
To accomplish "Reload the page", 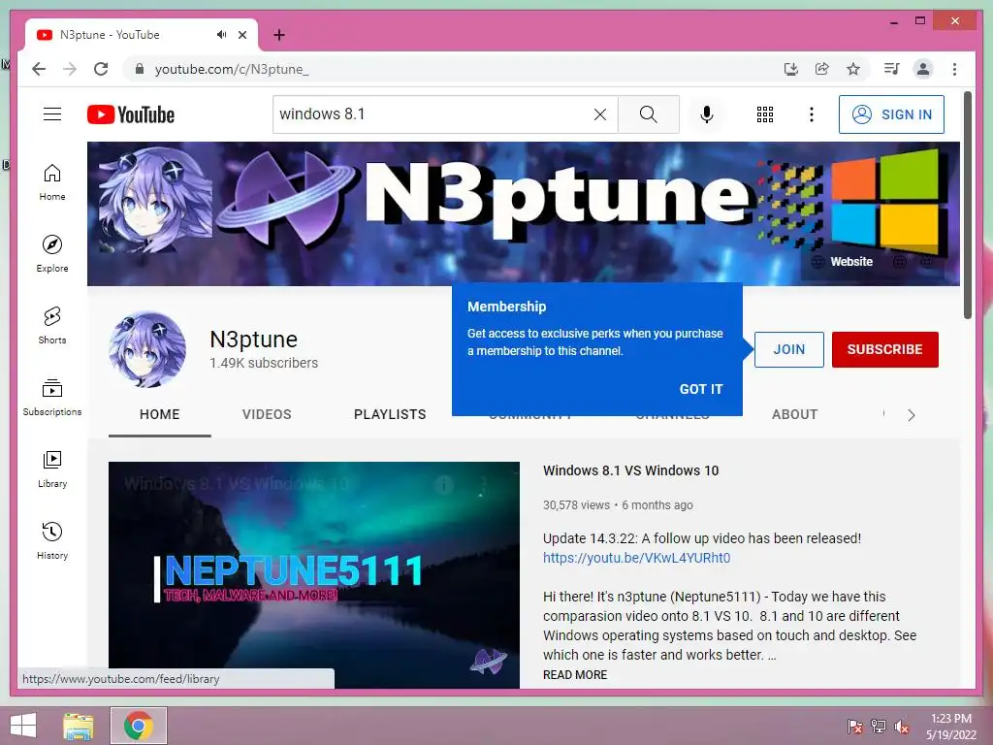I will click(x=101, y=69).
